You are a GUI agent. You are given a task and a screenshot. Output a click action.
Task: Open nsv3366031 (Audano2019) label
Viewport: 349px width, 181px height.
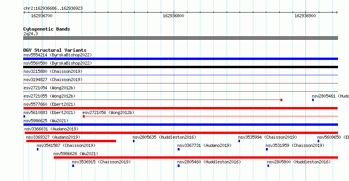point(51,129)
